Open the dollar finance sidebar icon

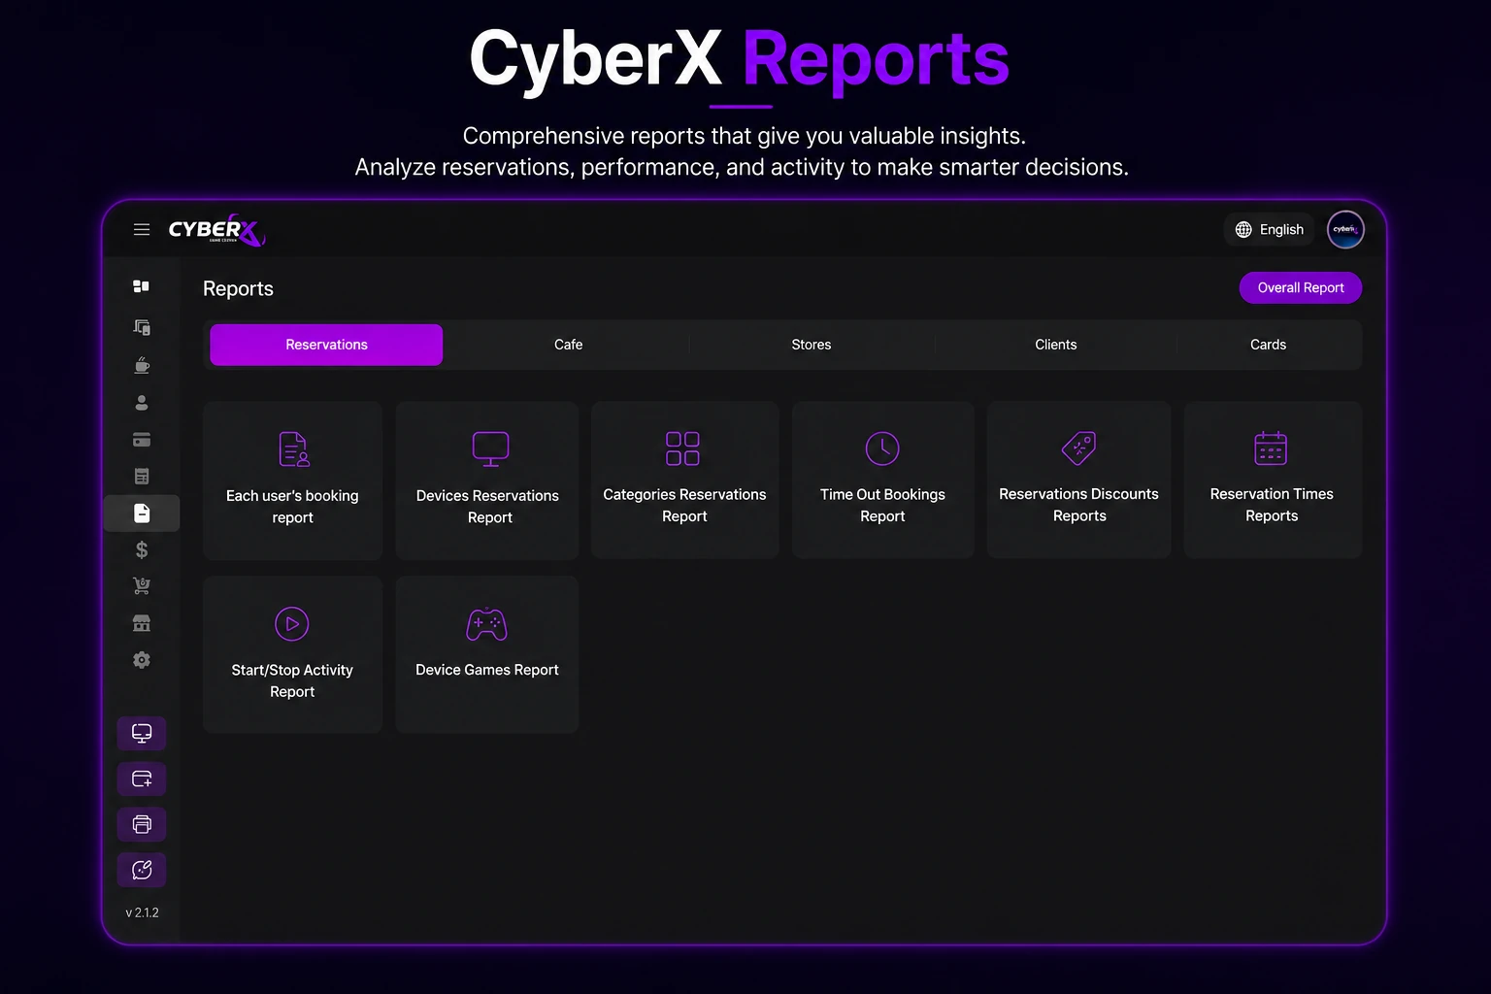point(142,549)
